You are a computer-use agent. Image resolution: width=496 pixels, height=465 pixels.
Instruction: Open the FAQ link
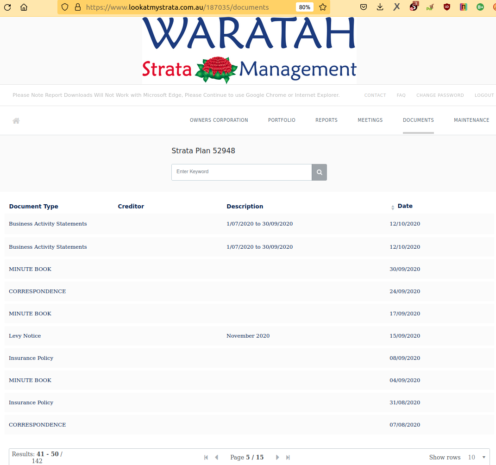[401, 95]
